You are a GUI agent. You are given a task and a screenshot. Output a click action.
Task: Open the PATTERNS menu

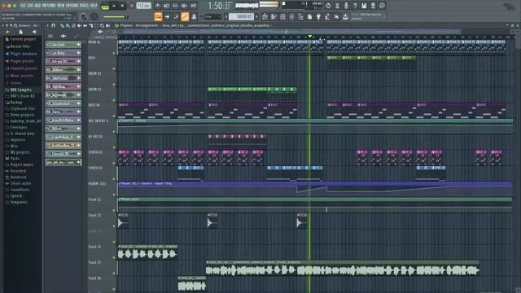click(x=49, y=6)
